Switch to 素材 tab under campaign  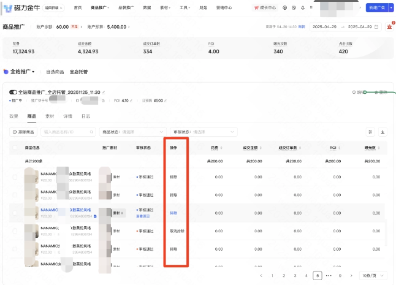(50, 116)
